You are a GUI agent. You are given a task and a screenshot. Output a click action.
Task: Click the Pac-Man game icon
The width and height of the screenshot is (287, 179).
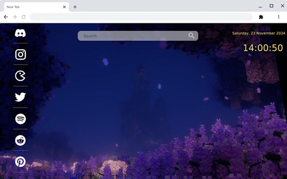coord(20,76)
